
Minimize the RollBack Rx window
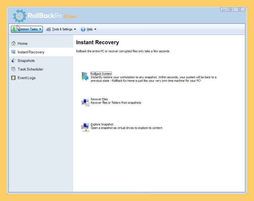tap(224, 9)
